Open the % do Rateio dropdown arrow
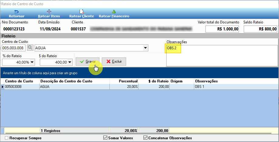279x142 pixels. coord(32,62)
